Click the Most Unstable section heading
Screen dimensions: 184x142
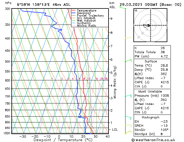(x=150, y=91)
